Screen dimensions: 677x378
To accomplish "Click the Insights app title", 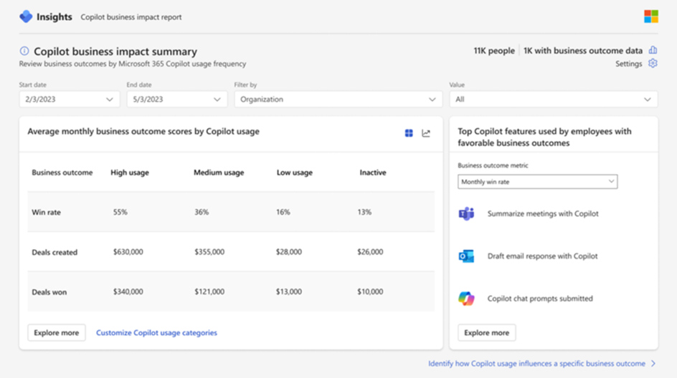I will [55, 16].
